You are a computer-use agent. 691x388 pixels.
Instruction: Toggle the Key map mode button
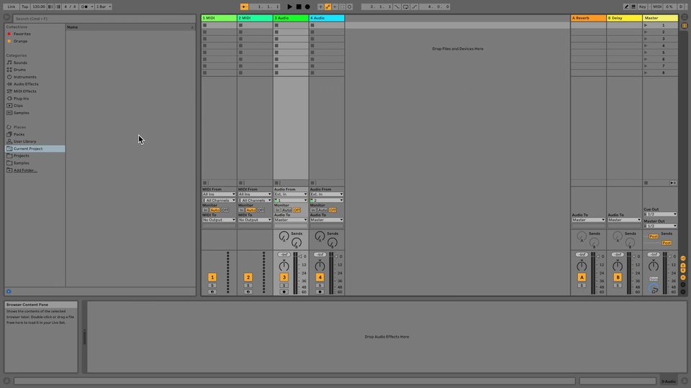click(x=643, y=6)
